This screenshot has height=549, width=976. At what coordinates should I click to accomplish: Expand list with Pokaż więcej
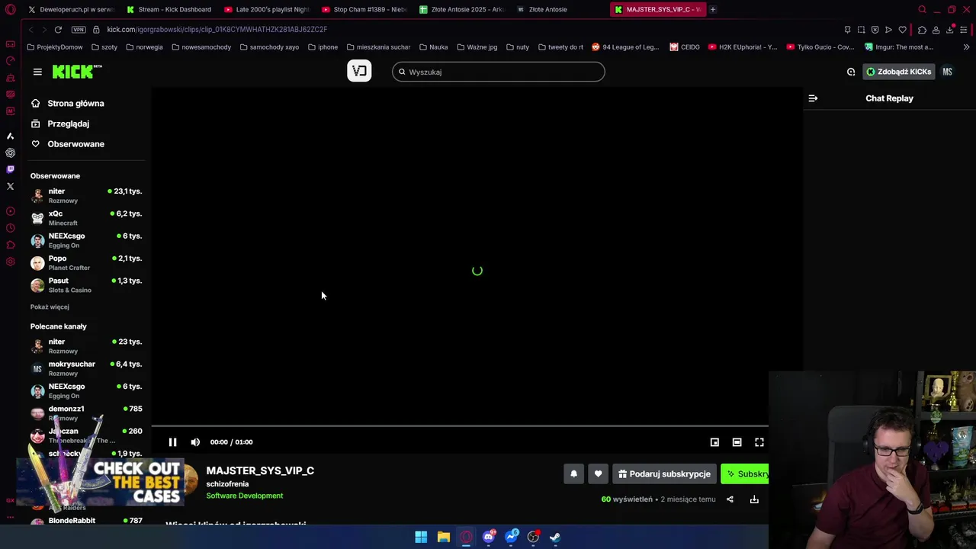pyautogui.click(x=50, y=307)
